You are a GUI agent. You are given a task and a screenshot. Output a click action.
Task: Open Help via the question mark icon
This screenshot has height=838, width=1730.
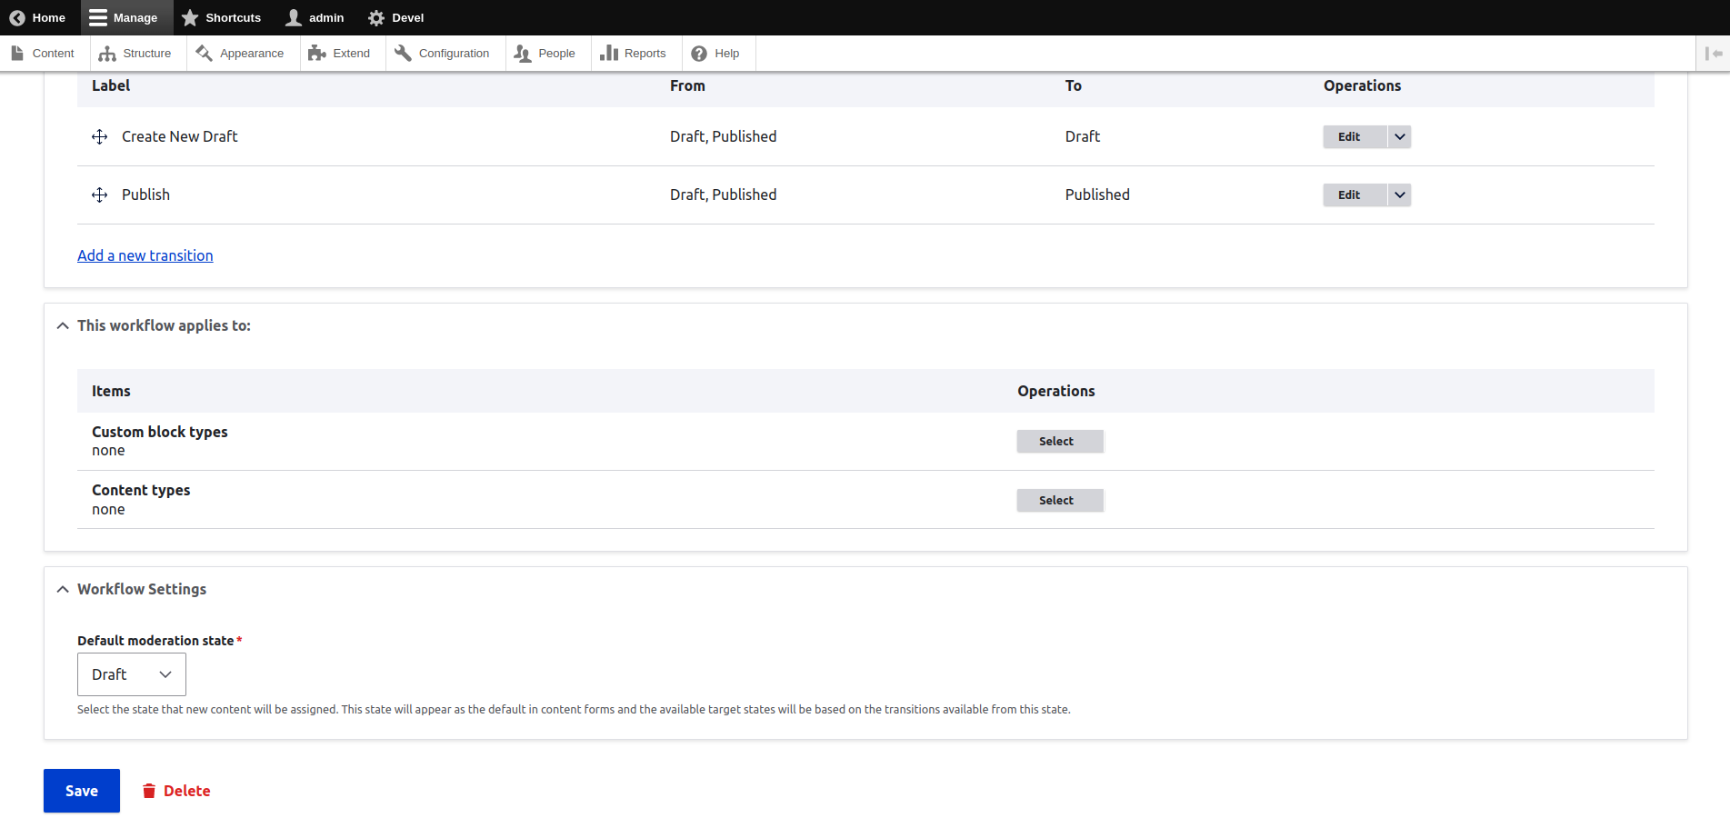click(697, 53)
